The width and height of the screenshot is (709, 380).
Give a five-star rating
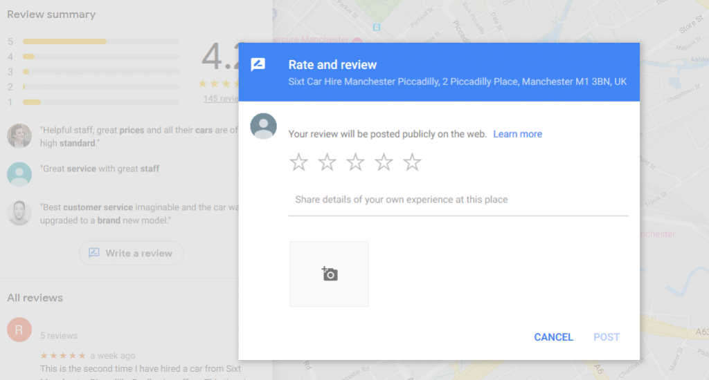(412, 162)
